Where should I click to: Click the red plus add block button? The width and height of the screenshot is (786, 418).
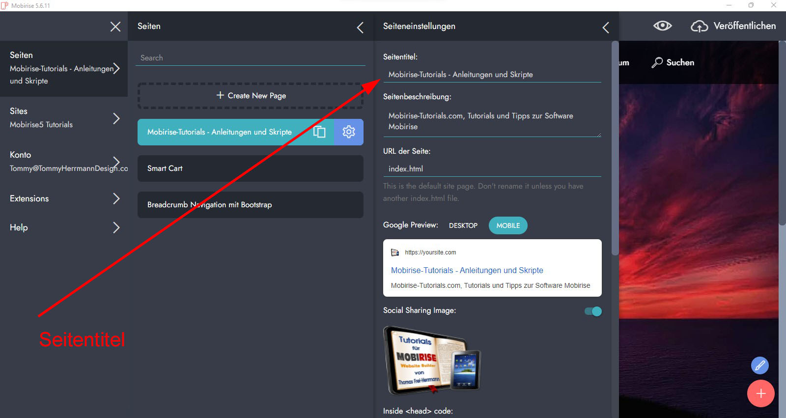(760, 393)
